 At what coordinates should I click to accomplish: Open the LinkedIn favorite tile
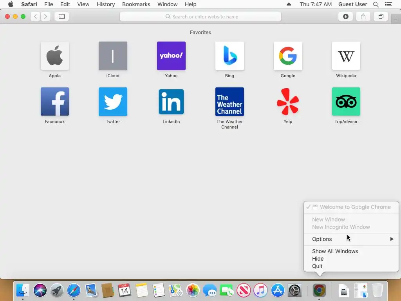pos(171,102)
